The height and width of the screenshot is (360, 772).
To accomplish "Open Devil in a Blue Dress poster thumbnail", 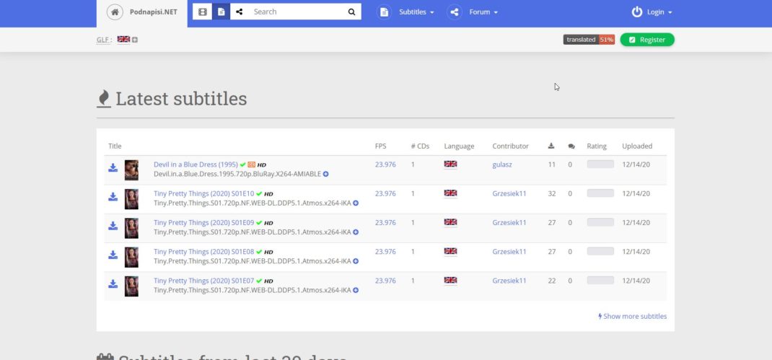I will [x=131, y=170].
